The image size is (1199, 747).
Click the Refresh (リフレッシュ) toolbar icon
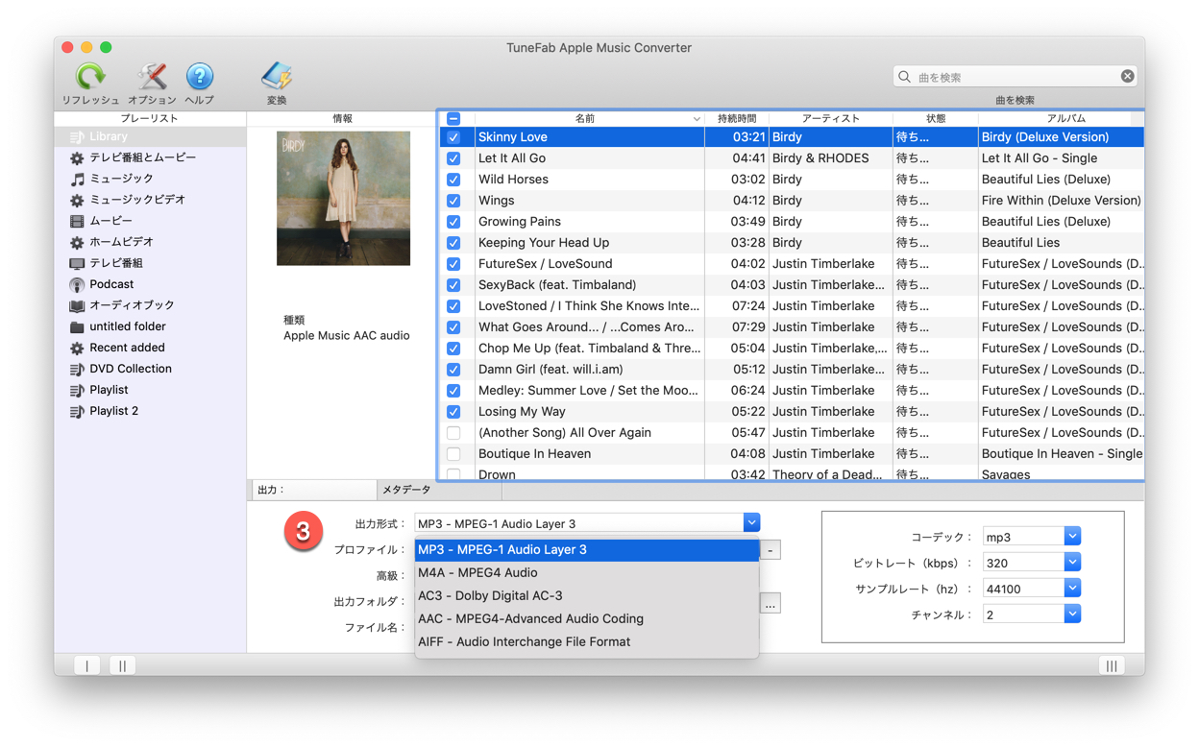tap(90, 77)
